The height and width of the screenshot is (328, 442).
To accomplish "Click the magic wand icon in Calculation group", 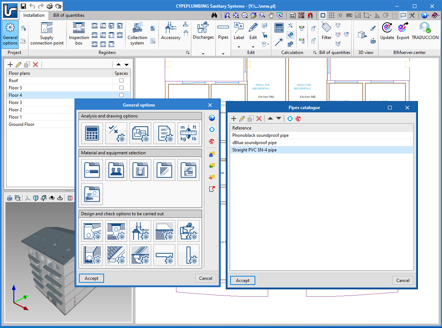I will tap(279, 42).
